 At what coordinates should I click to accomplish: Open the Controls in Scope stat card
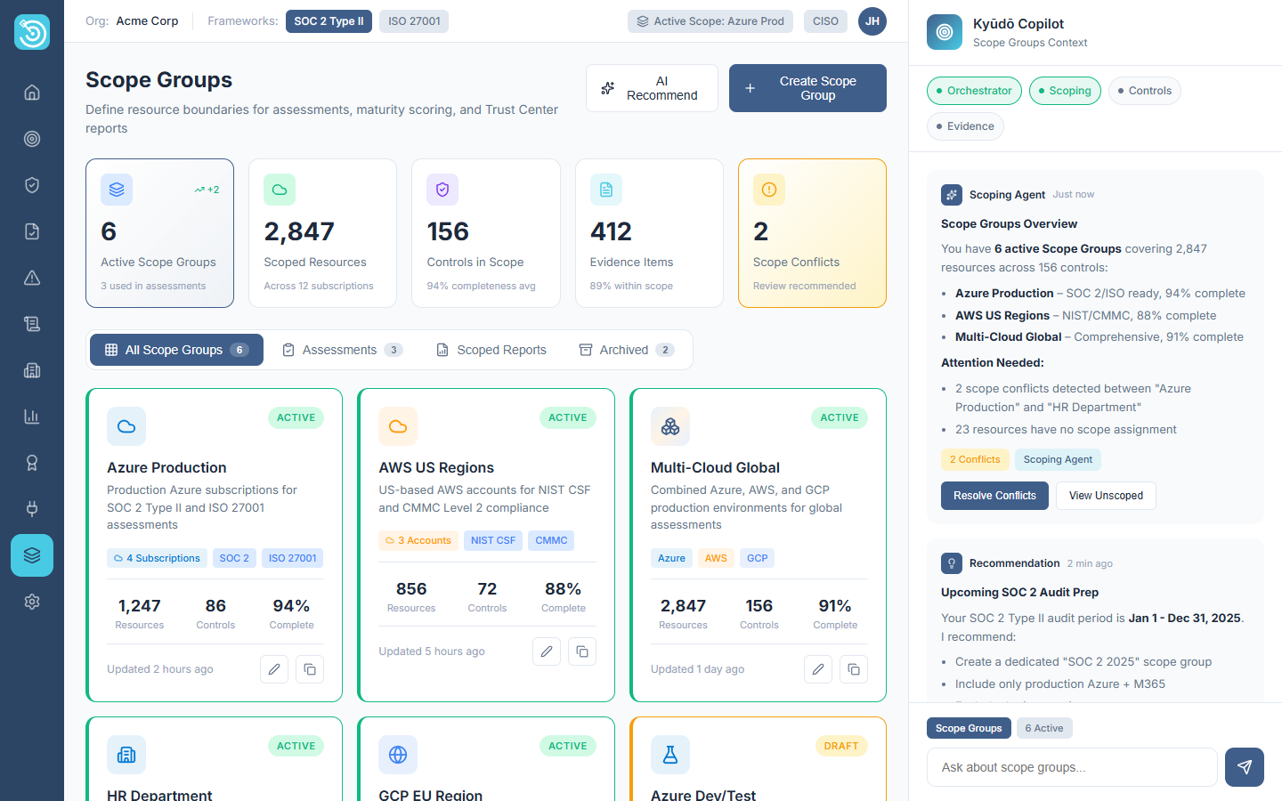[486, 233]
